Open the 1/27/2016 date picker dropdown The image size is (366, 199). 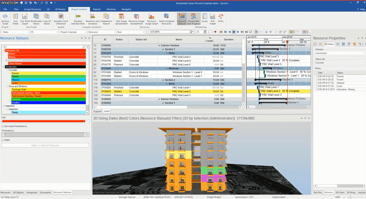tap(192, 32)
